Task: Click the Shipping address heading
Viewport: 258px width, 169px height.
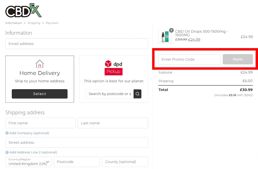Action: point(25,113)
